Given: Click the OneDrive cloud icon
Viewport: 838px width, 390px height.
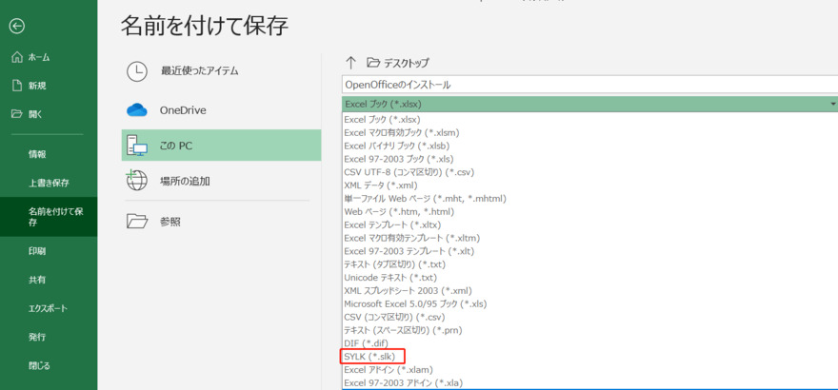Looking at the screenshot, I should point(137,110).
